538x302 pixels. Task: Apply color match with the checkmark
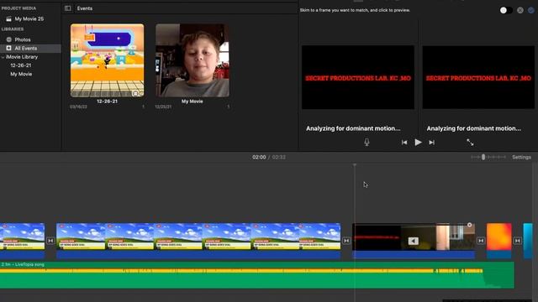531,10
